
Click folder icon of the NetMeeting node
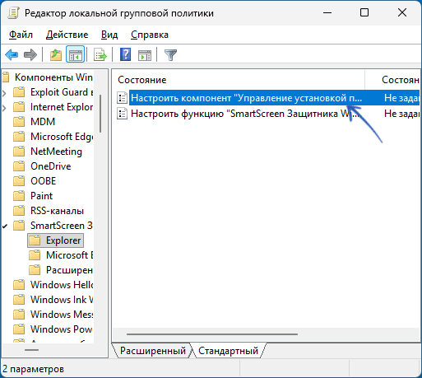[19, 152]
